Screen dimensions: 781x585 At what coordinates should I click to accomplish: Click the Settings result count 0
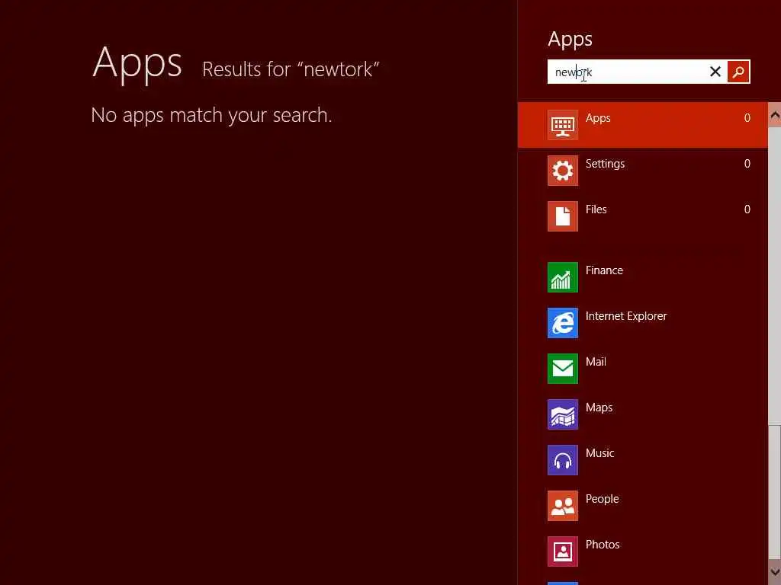tap(747, 164)
